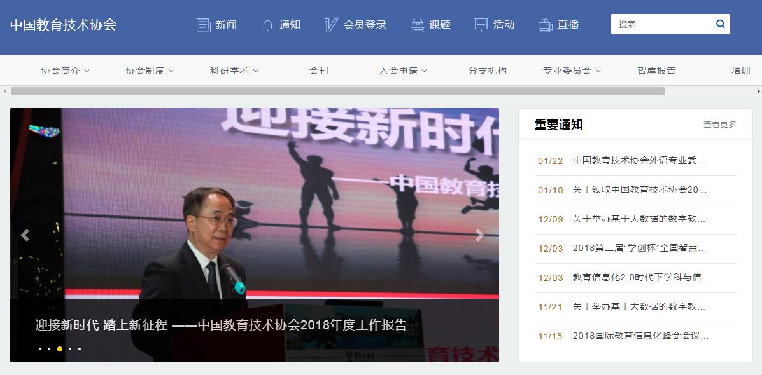Open the 会刊 menu item

319,71
